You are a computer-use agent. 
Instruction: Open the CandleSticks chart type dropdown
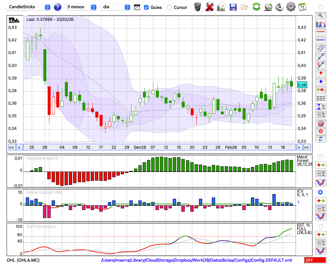(29, 7)
